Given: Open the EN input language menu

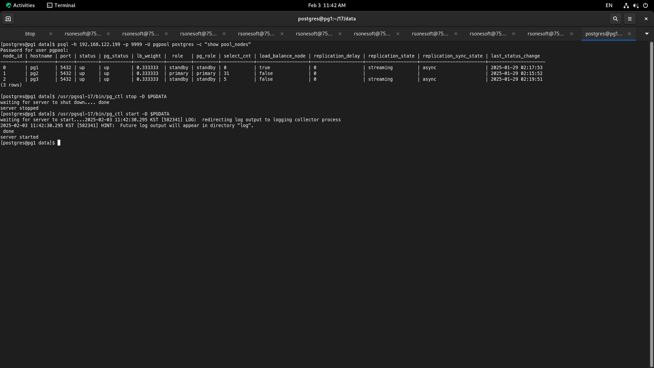Looking at the screenshot, I should point(609,5).
